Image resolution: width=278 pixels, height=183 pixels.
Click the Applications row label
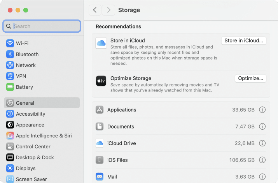pyautogui.click(x=122, y=110)
